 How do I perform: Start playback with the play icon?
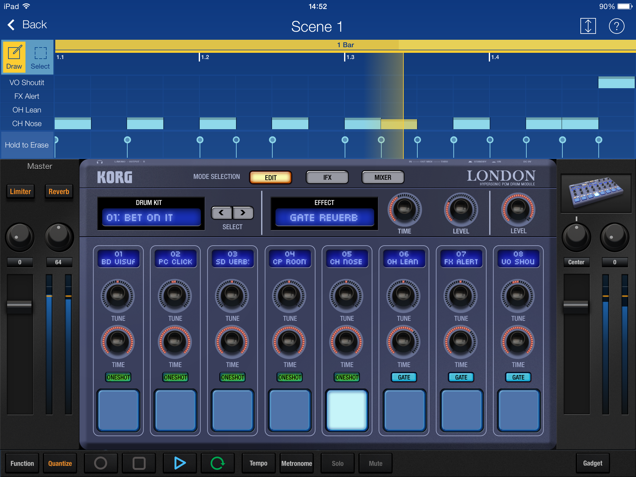tap(180, 463)
